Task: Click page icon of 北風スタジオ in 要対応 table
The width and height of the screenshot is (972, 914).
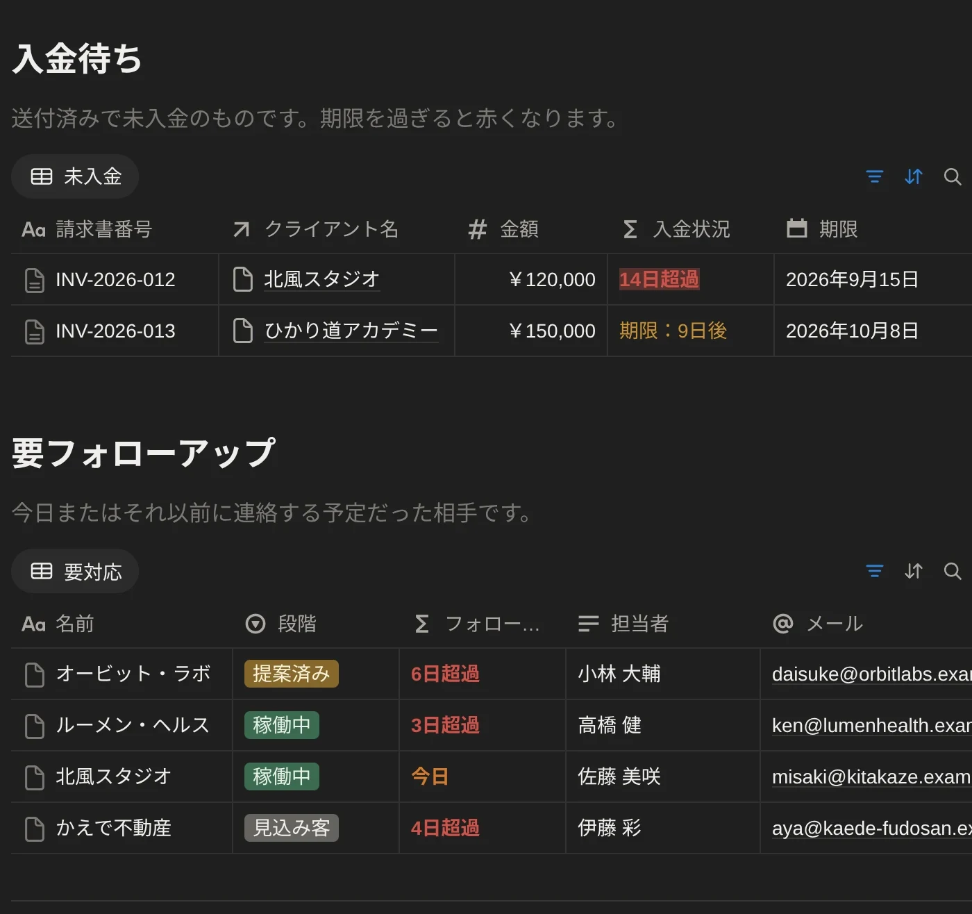Action: click(x=35, y=777)
